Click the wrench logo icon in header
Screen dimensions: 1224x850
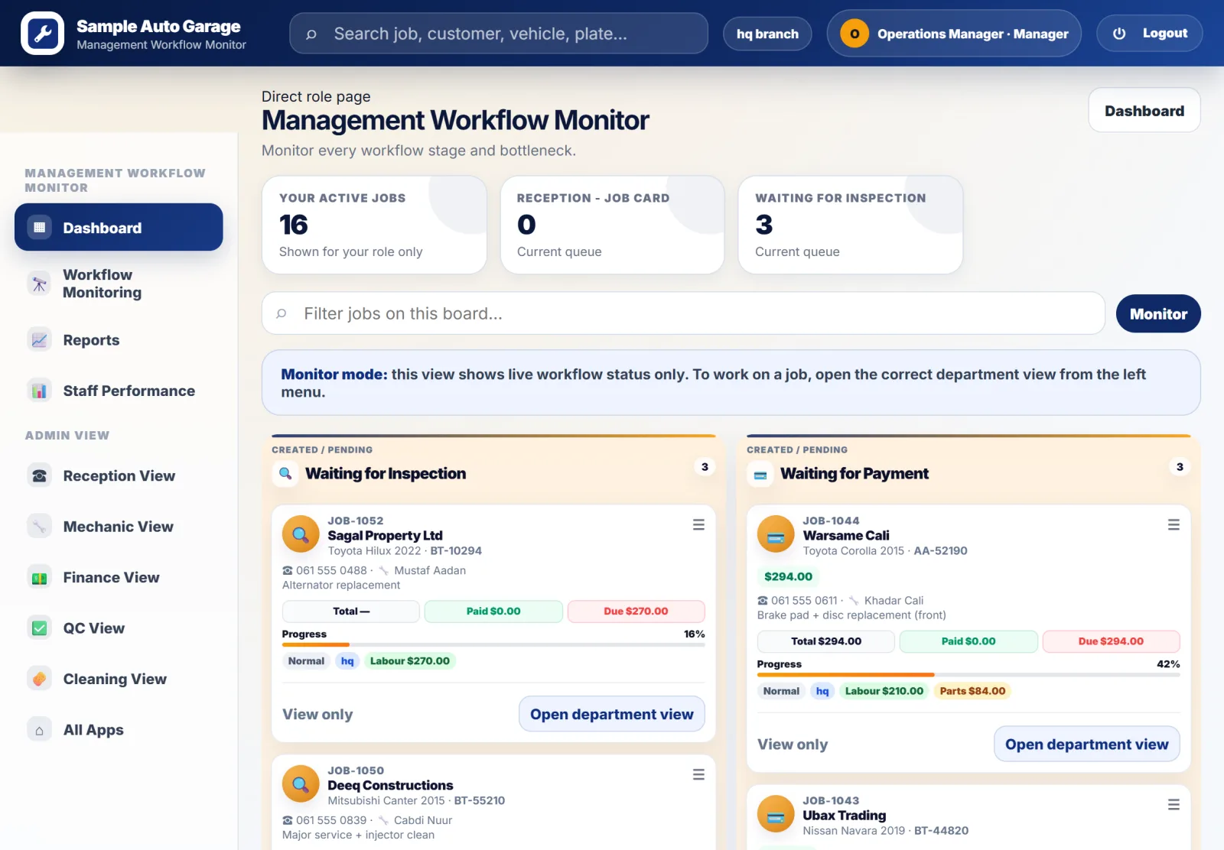point(43,34)
